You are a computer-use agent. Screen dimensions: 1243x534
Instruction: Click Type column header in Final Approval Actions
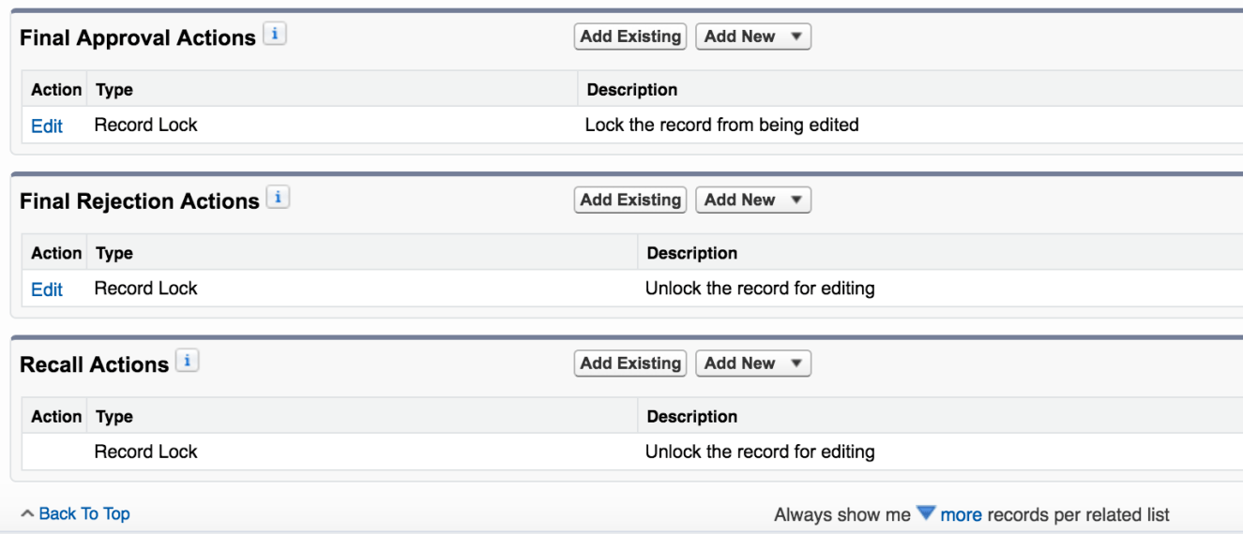[x=114, y=90]
